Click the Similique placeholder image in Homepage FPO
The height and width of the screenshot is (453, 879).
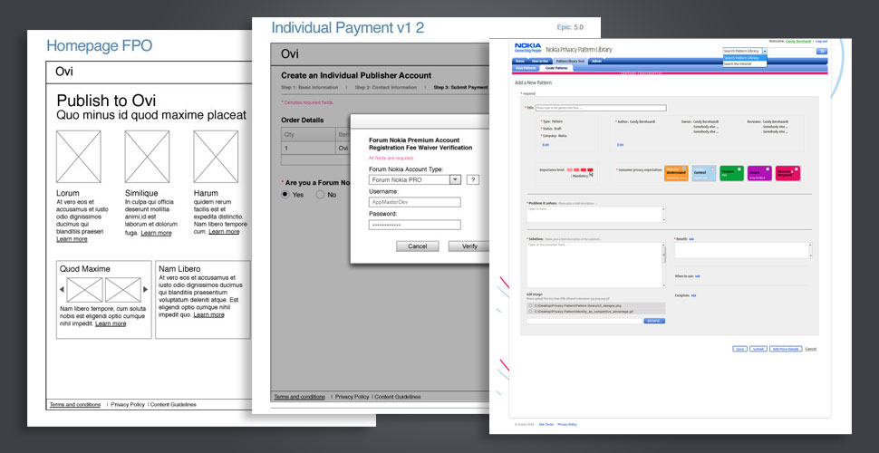(x=147, y=157)
